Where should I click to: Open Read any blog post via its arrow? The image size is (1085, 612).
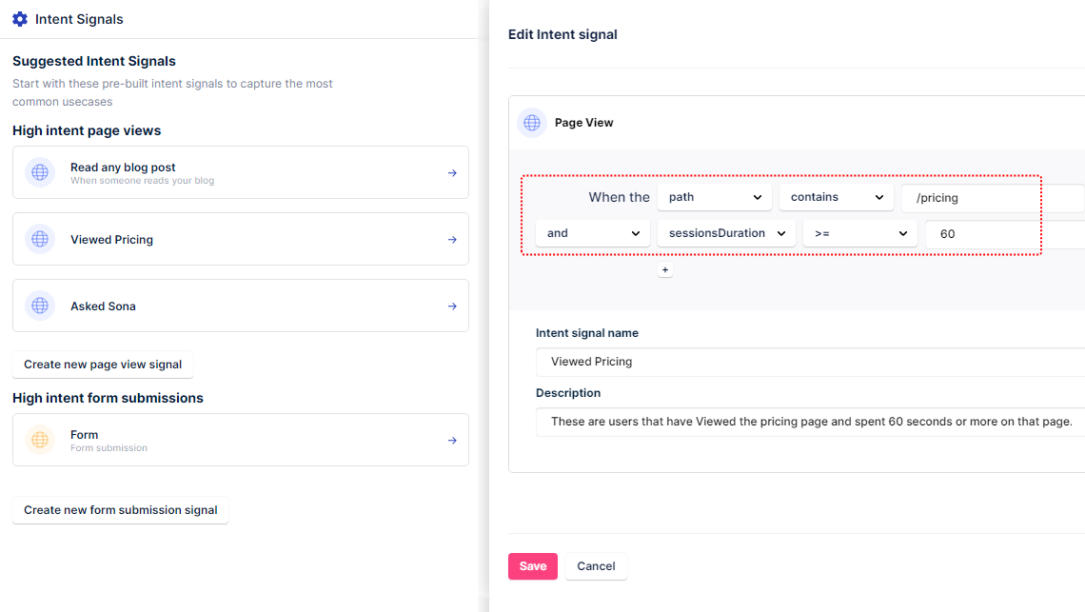tap(452, 173)
